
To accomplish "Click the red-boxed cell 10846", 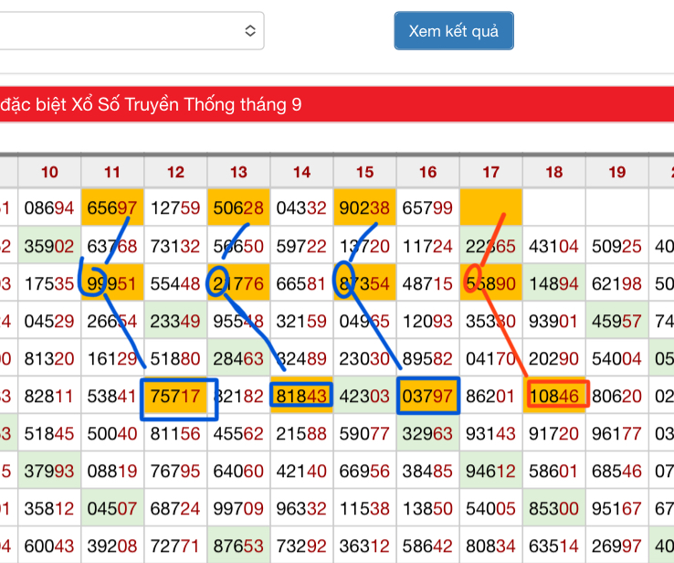I will (554, 397).
